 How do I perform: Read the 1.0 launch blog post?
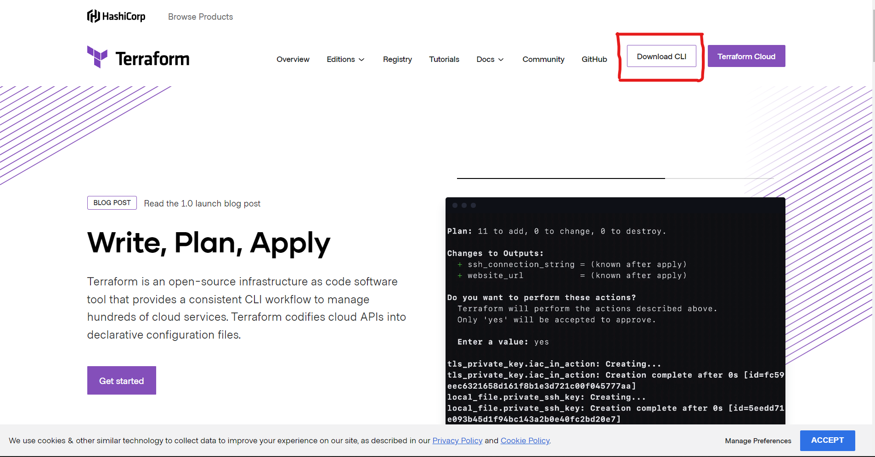click(x=202, y=203)
